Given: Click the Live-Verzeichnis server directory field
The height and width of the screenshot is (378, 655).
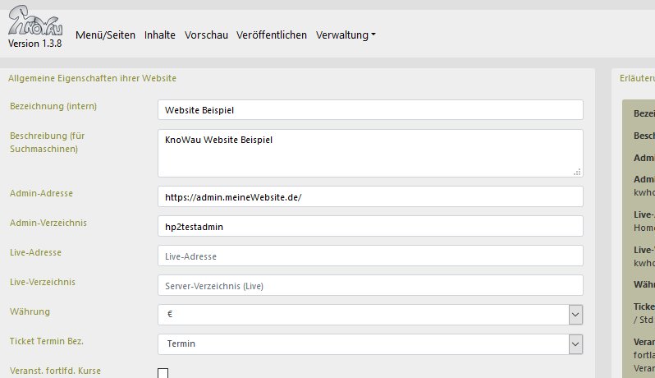Looking at the screenshot, I should point(369,285).
